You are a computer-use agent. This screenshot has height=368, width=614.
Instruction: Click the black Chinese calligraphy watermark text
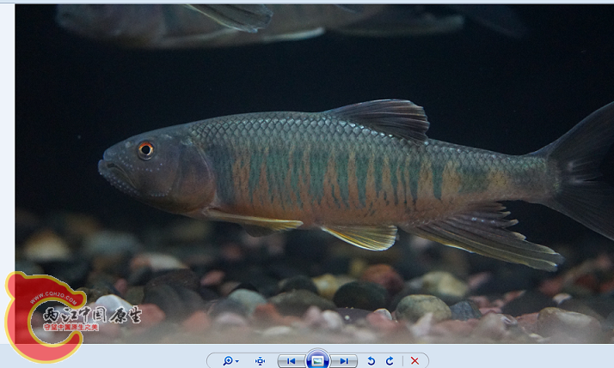point(95,315)
